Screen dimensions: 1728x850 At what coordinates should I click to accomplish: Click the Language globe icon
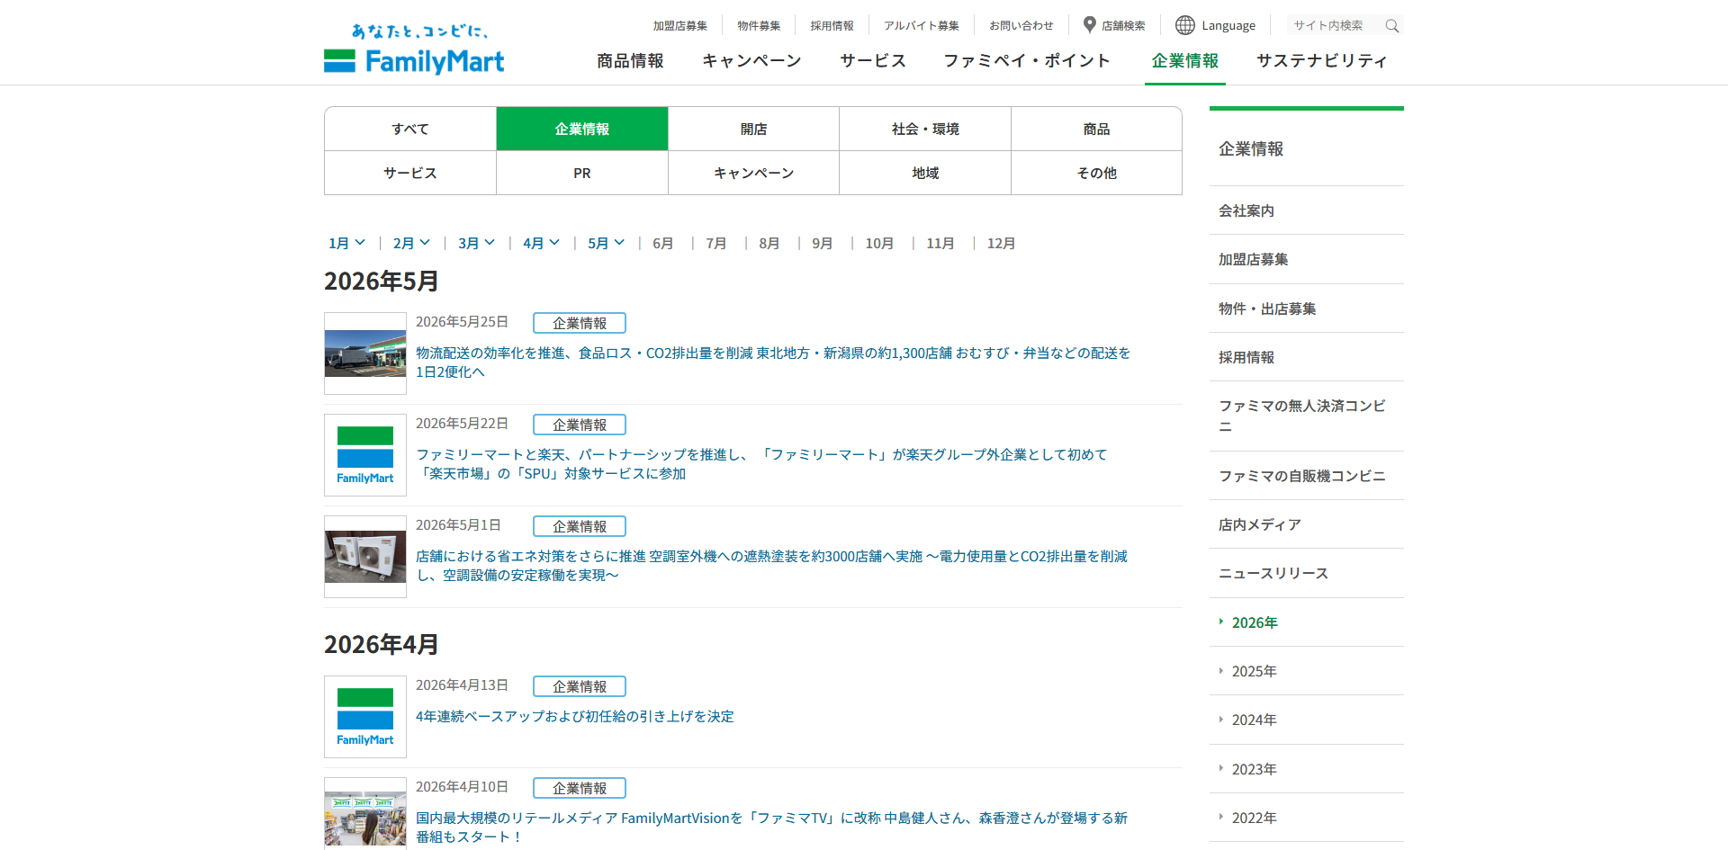1185,25
